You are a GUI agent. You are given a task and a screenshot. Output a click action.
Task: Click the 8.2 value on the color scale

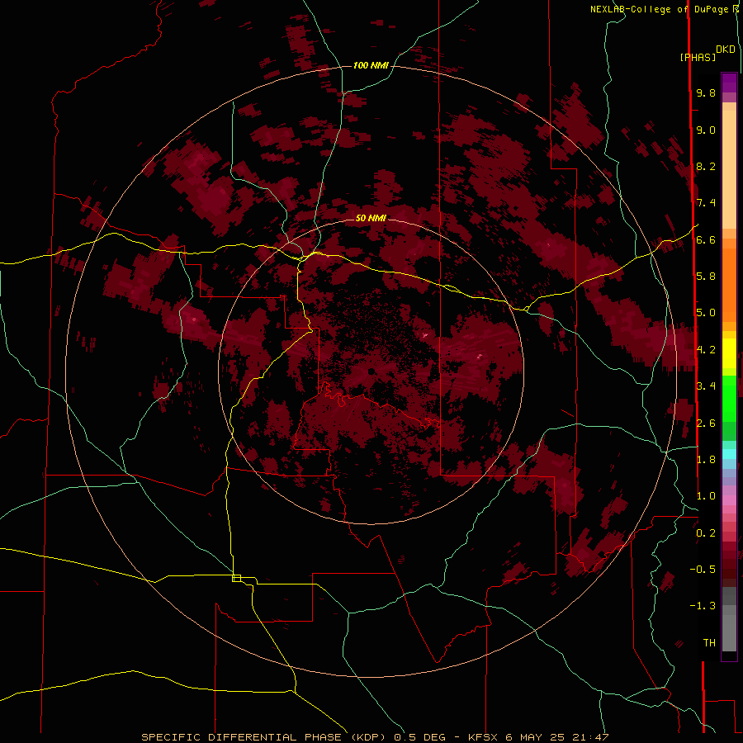tap(706, 166)
